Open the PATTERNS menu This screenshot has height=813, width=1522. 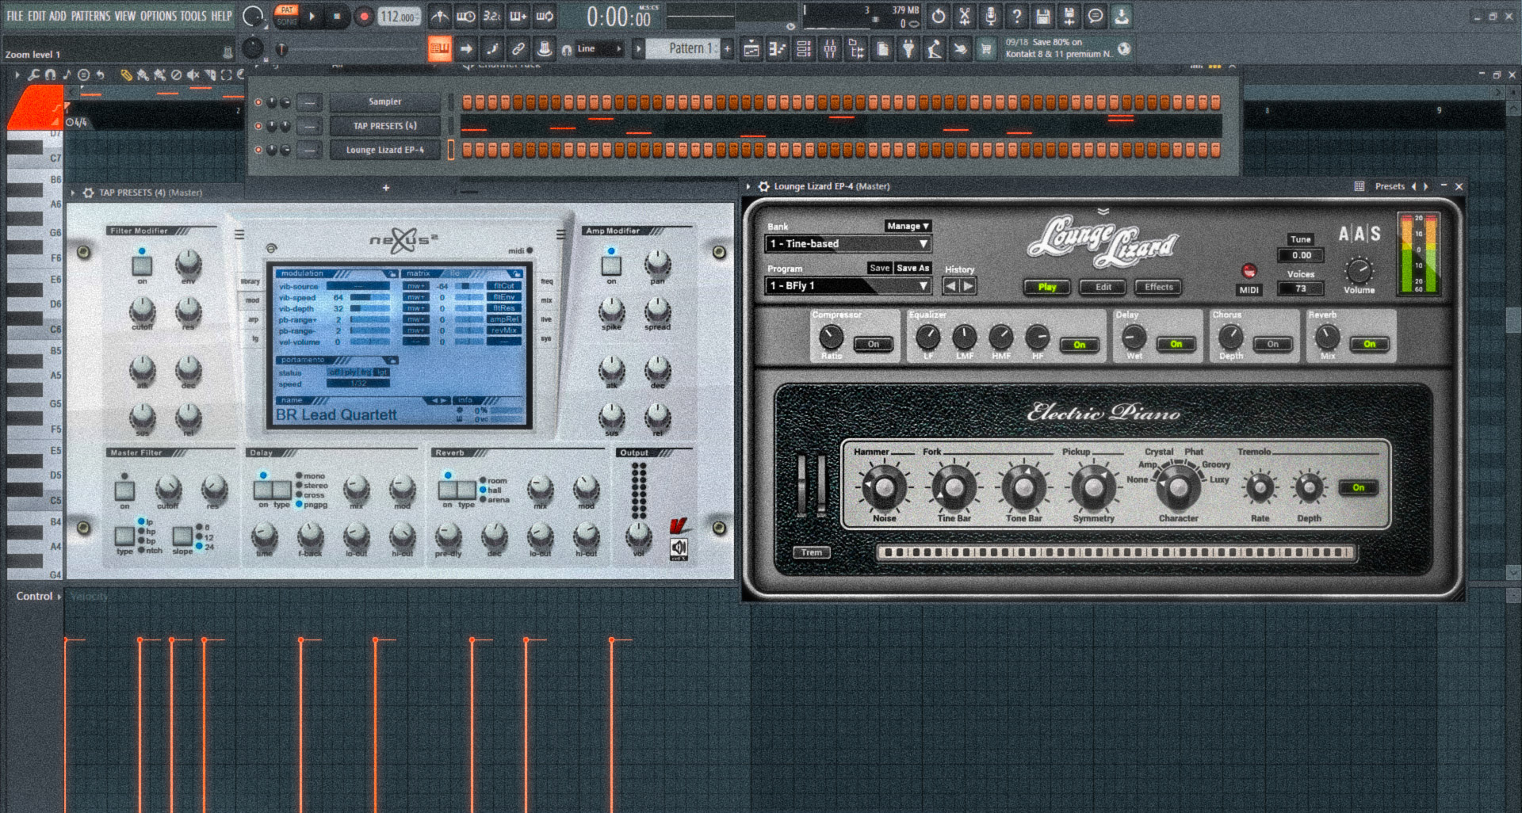(90, 16)
